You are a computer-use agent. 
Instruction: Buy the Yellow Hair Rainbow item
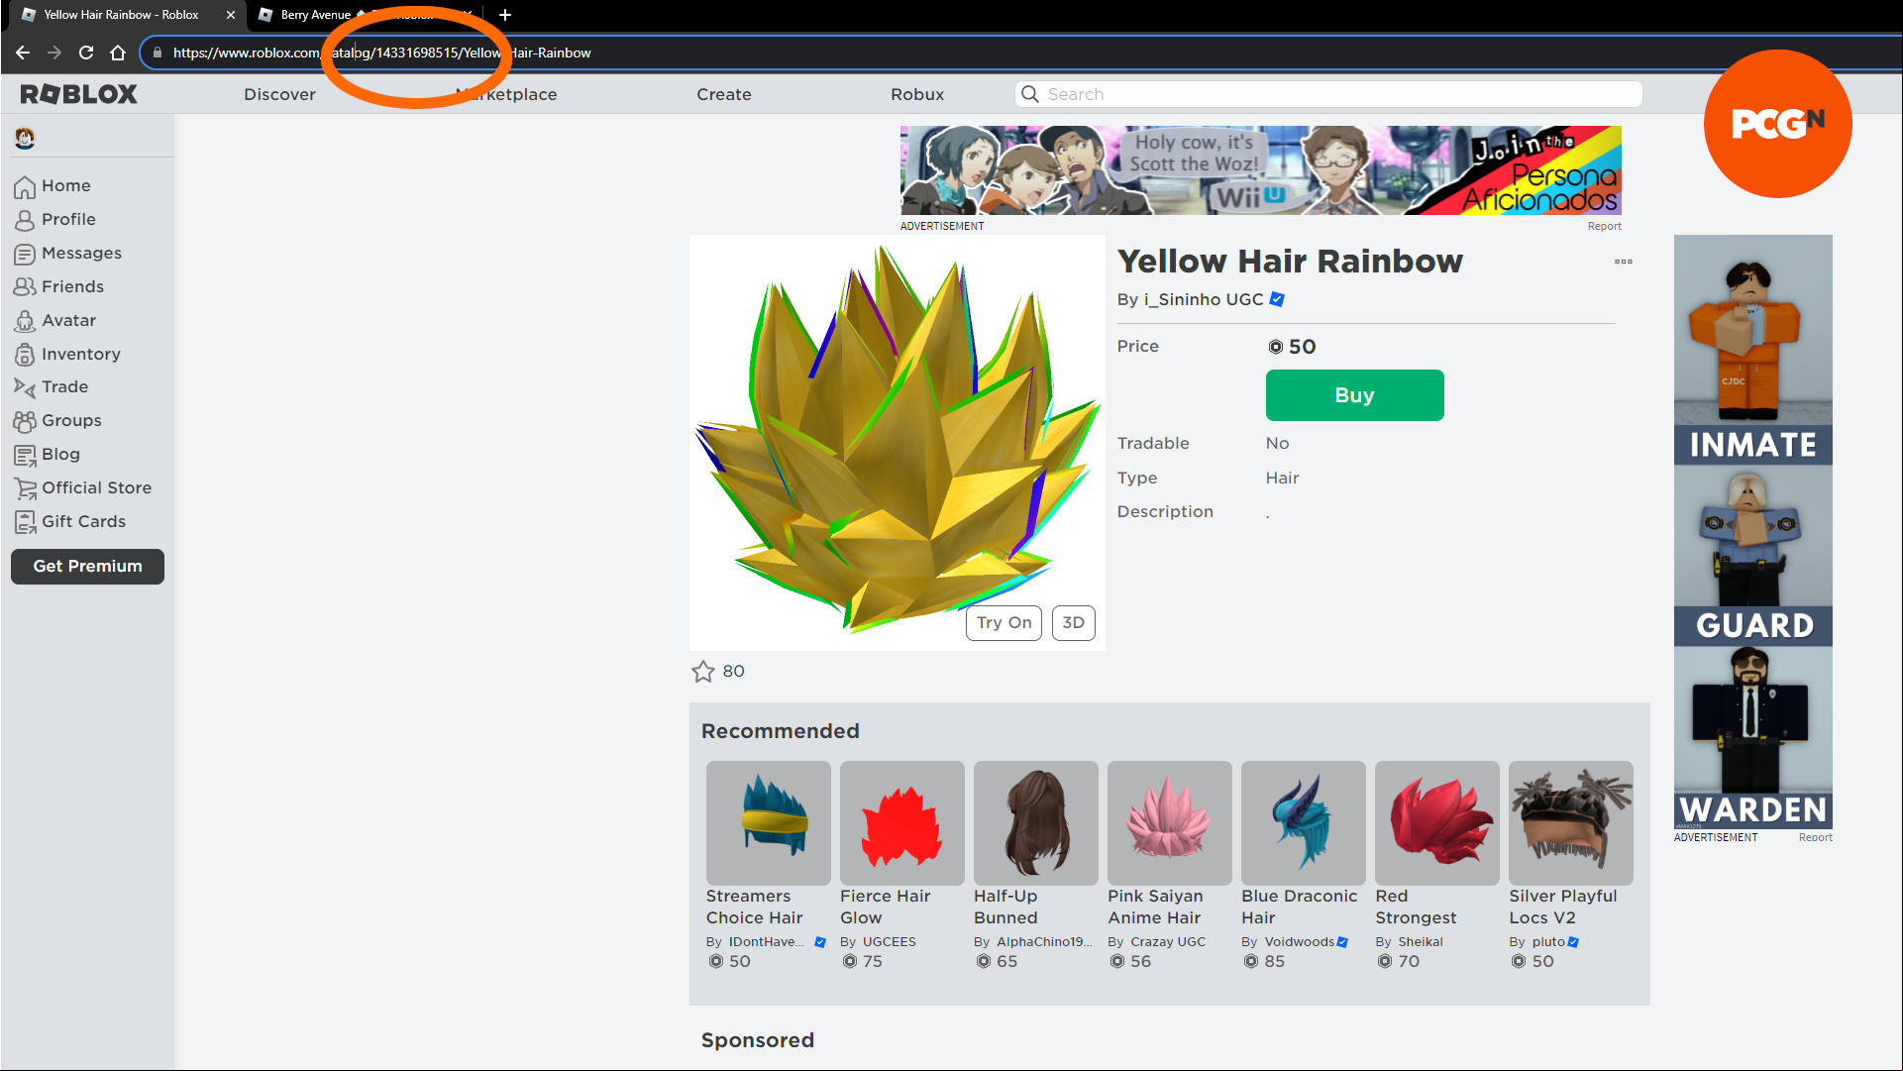tap(1354, 395)
